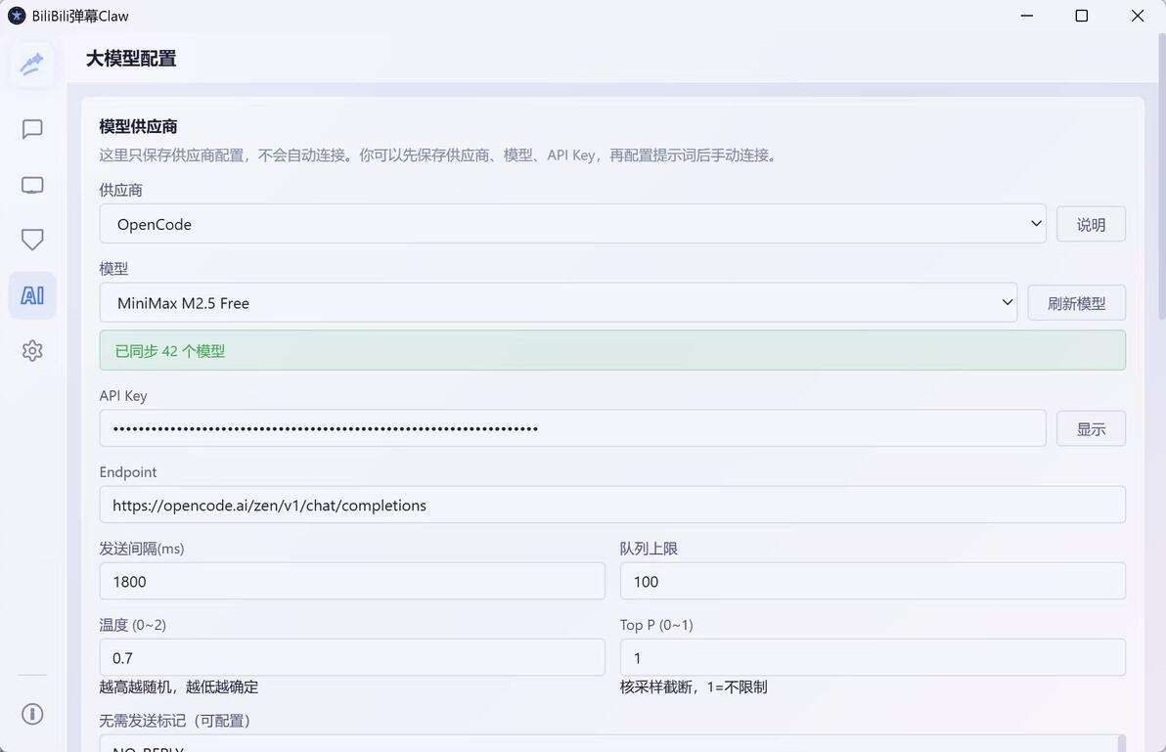Screen dimensions: 1166x752
Task: Click the vertical scrollbar thumb
Action: pos(1161,178)
